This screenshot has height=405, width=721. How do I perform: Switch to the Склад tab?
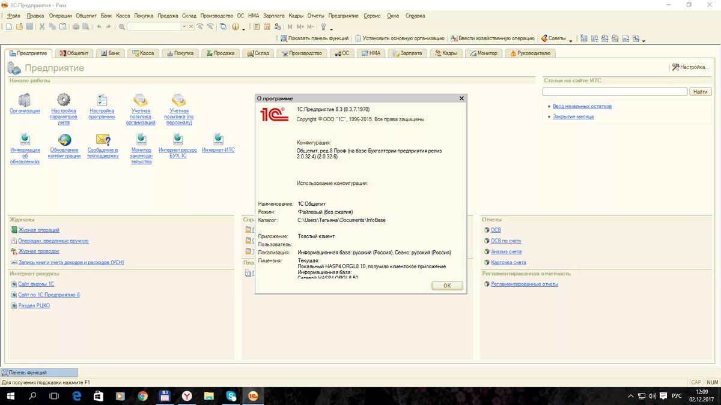[258, 53]
